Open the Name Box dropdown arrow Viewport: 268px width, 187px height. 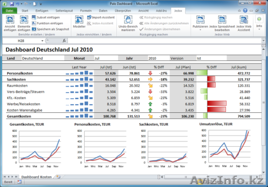tap(43, 41)
